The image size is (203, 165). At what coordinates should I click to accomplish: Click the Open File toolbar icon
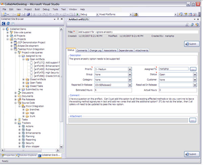[x=19, y=14]
